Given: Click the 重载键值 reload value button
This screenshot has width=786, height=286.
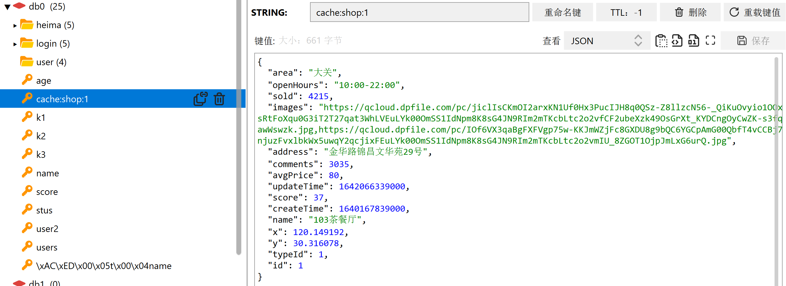Looking at the screenshot, I should coord(755,12).
